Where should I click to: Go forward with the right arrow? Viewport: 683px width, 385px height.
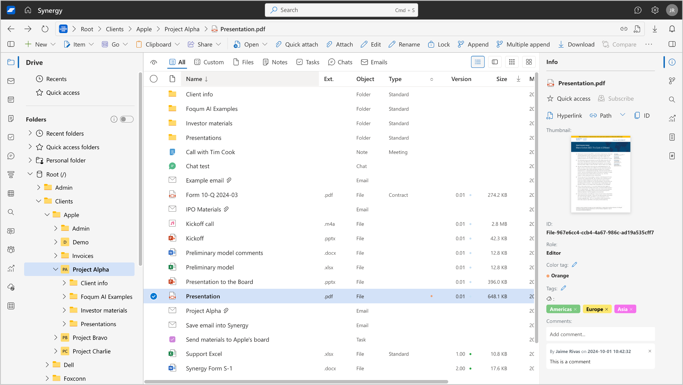(x=28, y=29)
